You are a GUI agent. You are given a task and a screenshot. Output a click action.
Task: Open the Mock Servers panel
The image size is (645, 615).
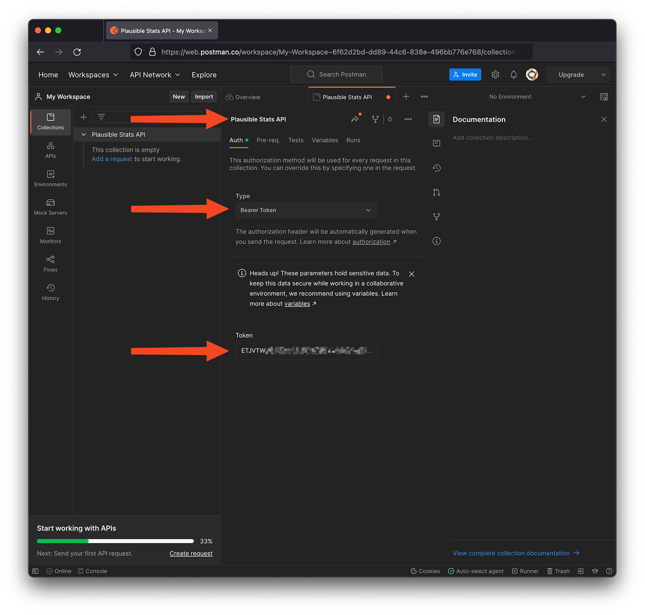coord(50,206)
